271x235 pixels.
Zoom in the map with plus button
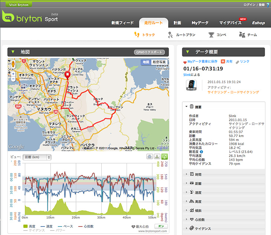click(x=13, y=74)
